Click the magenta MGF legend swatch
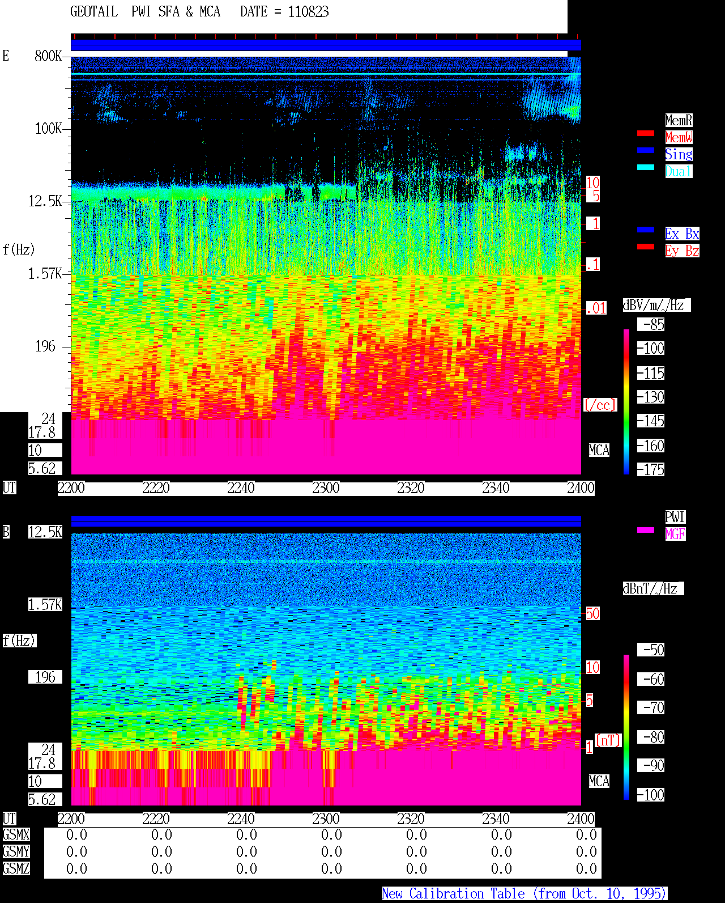This screenshot has height=903, width=725. click(646, 530)
